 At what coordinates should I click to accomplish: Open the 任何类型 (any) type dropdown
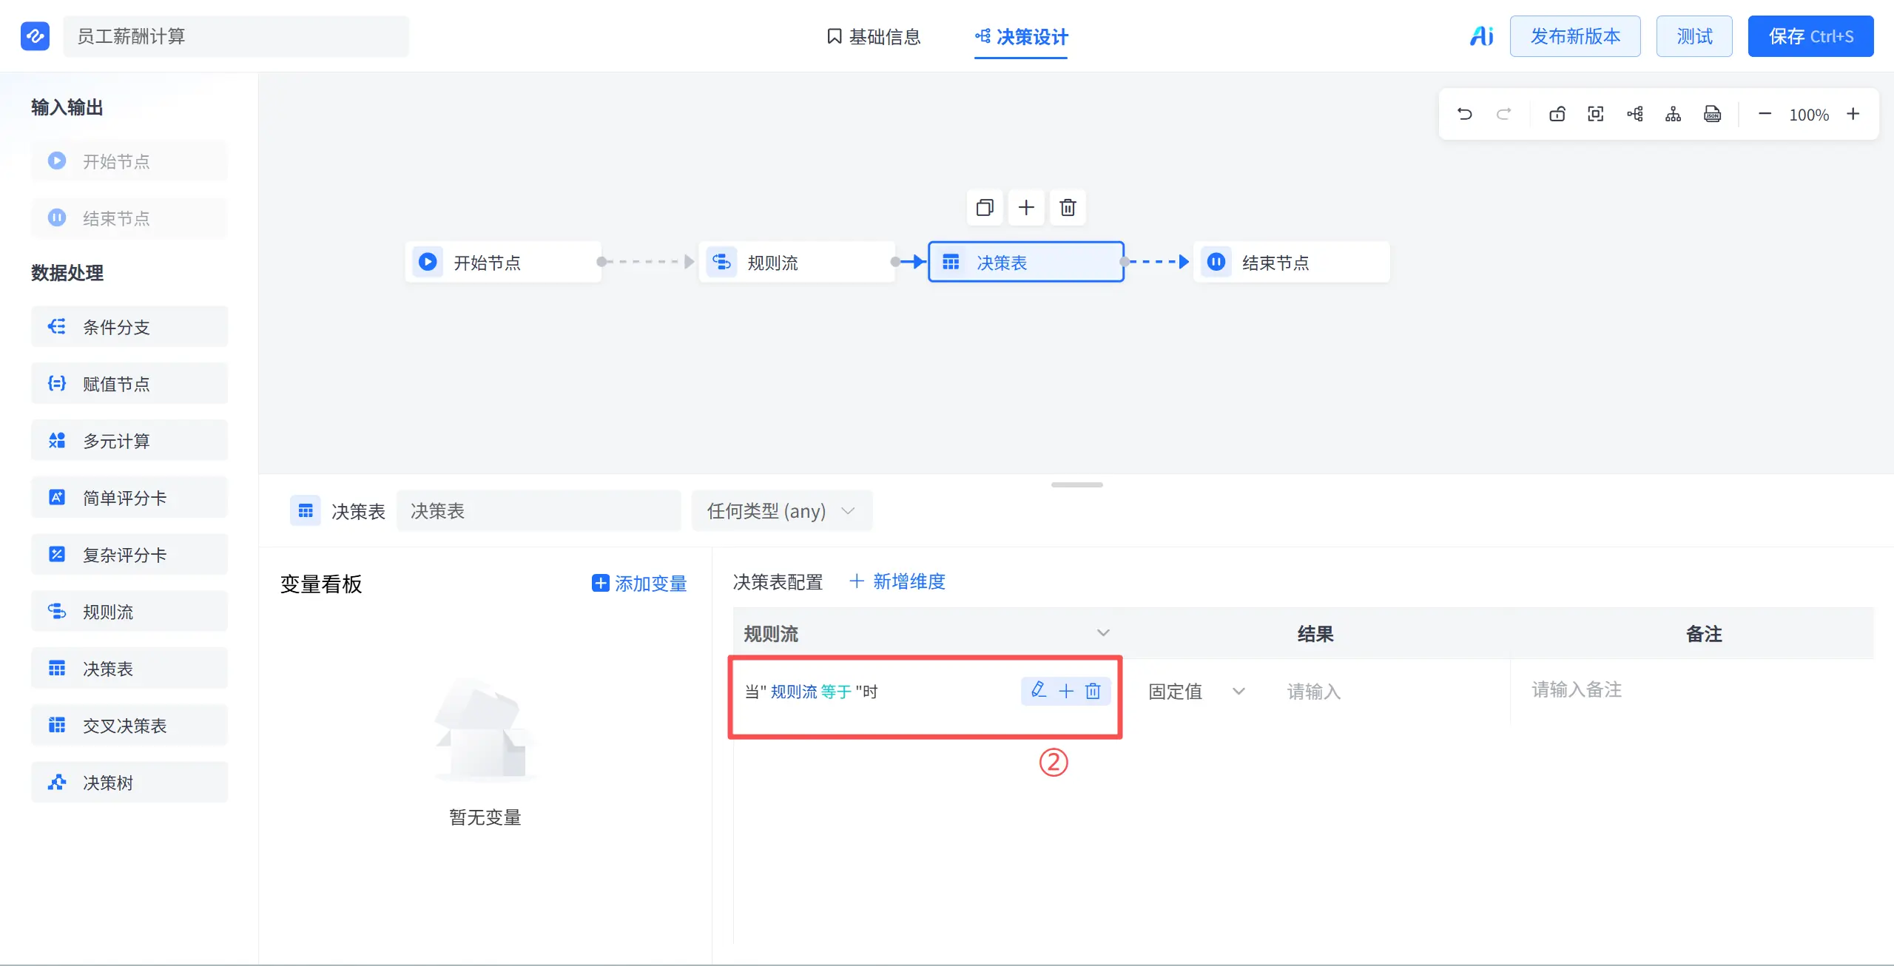click(x=781, y=511)
